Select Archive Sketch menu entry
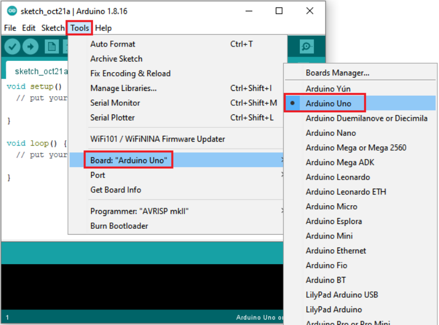Viewport: 439px width, 325px height. 178,59
